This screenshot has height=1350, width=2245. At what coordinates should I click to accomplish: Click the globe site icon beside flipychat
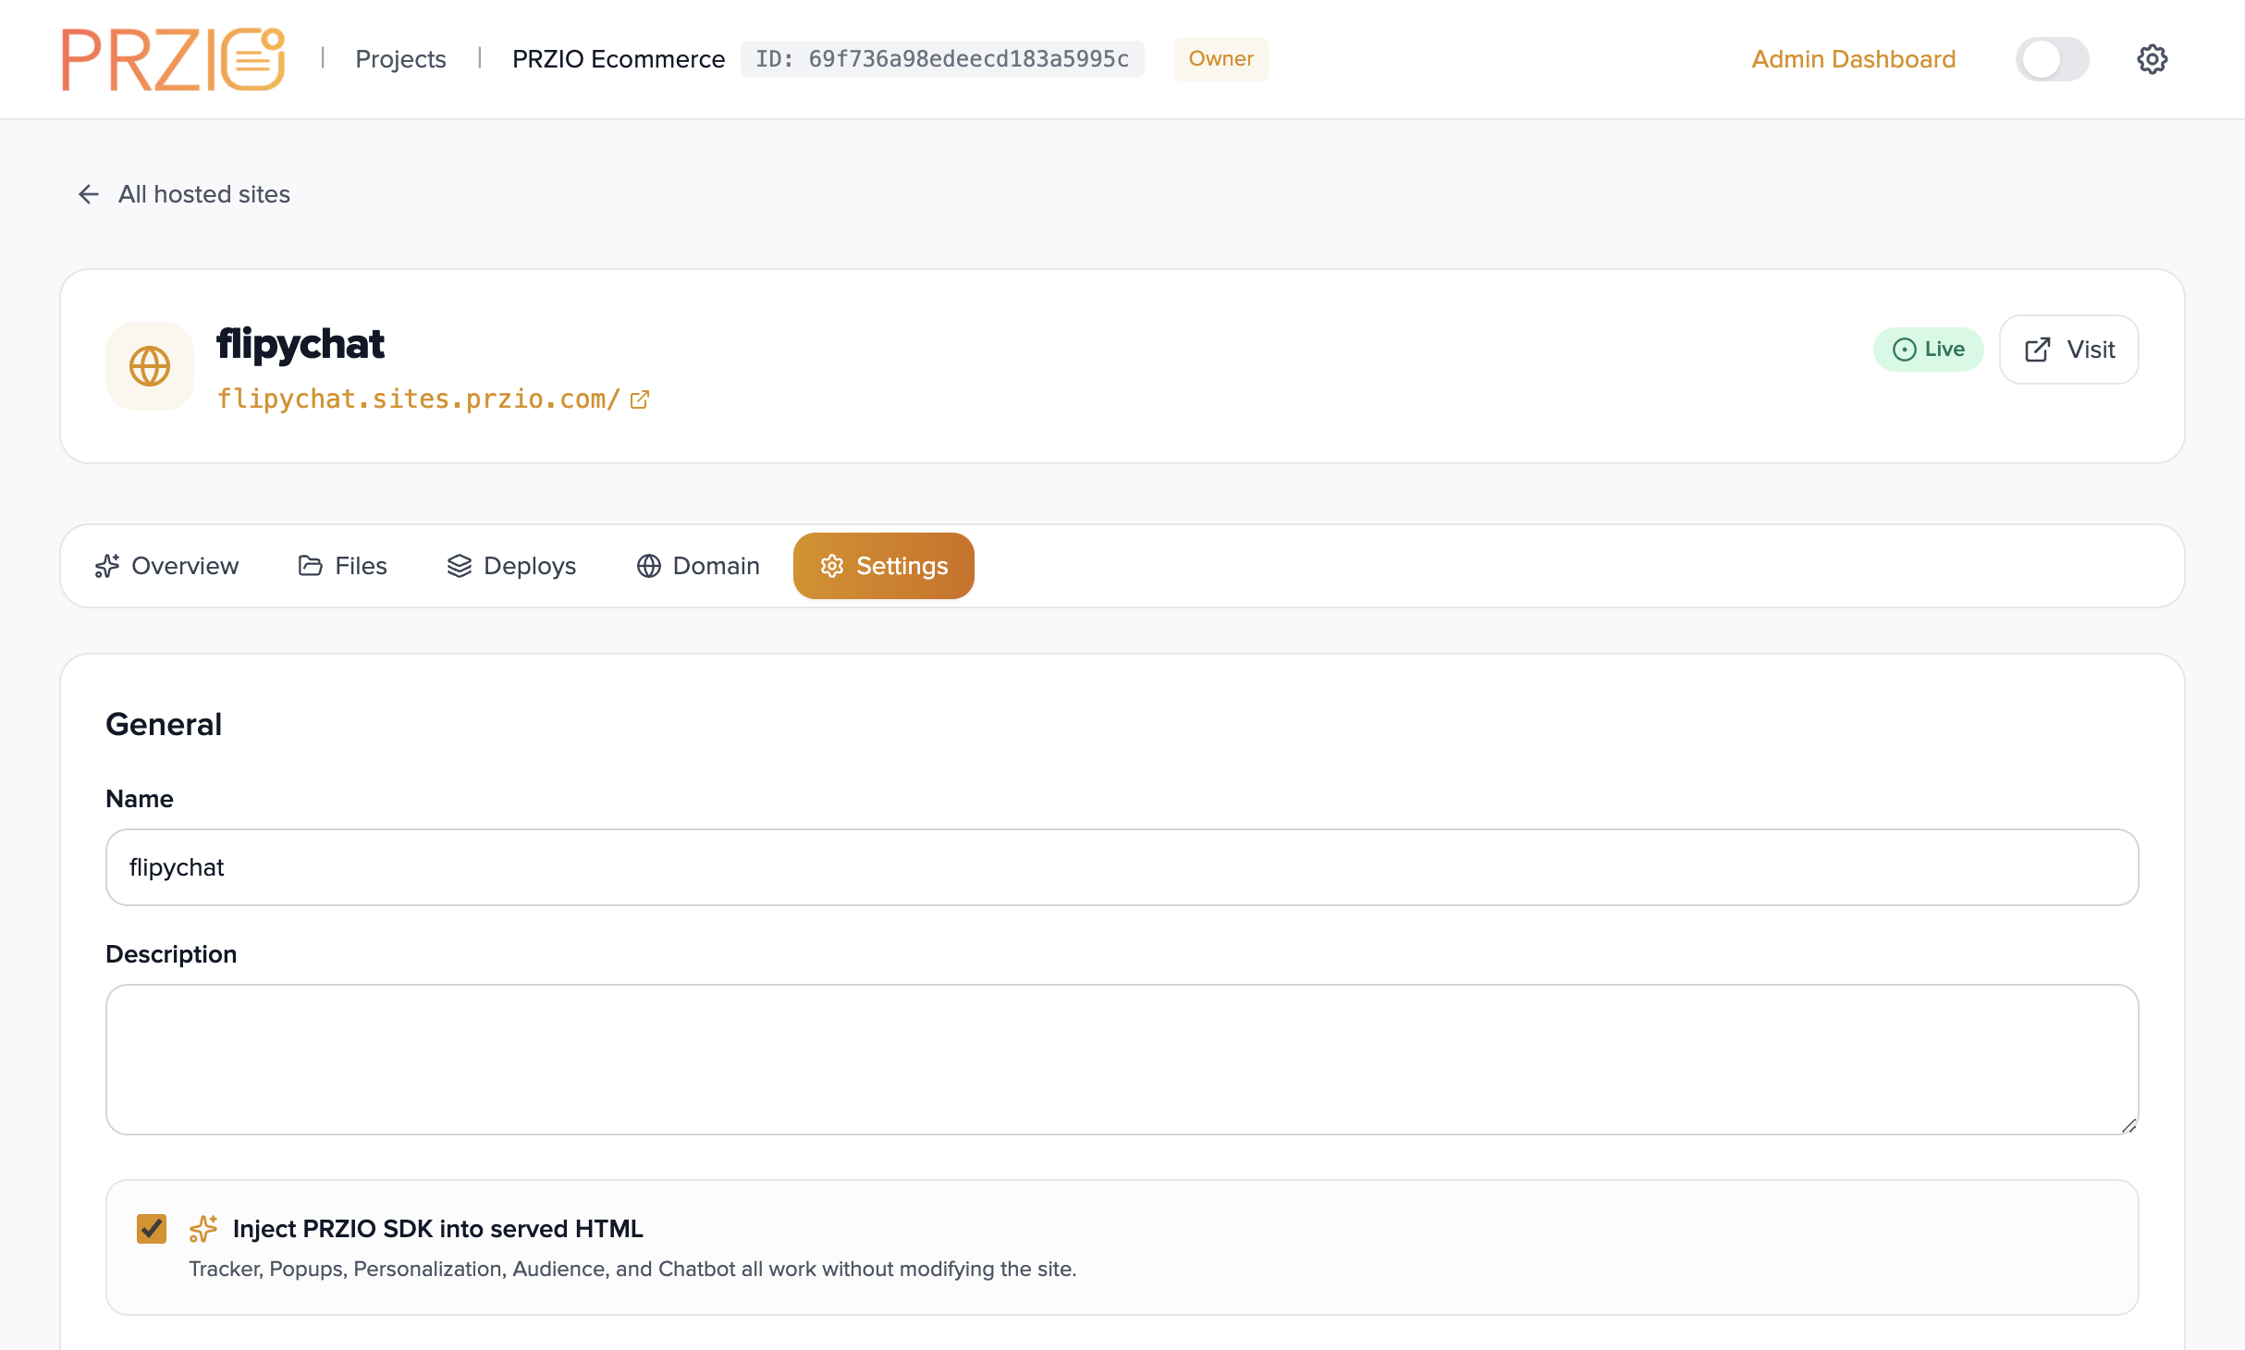150,366
